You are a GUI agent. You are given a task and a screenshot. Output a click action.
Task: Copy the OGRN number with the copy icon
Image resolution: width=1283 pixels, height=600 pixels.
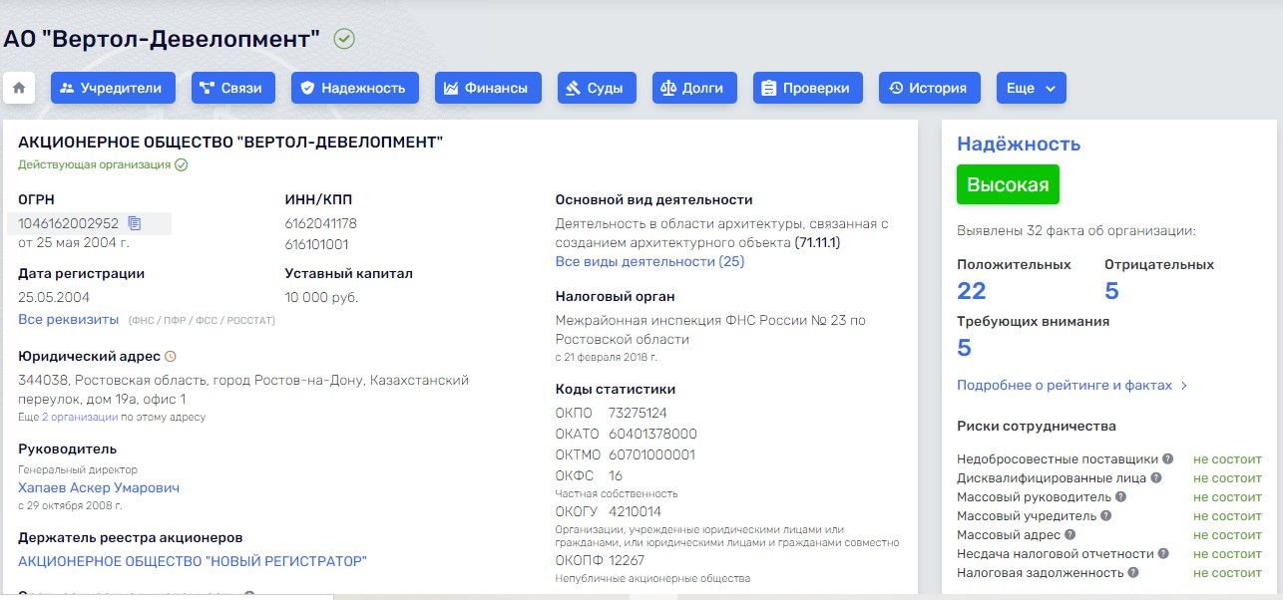click(x=135, y=223)
